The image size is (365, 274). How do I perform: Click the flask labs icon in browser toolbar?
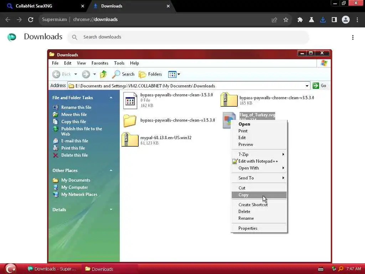(x=312, y=20)
